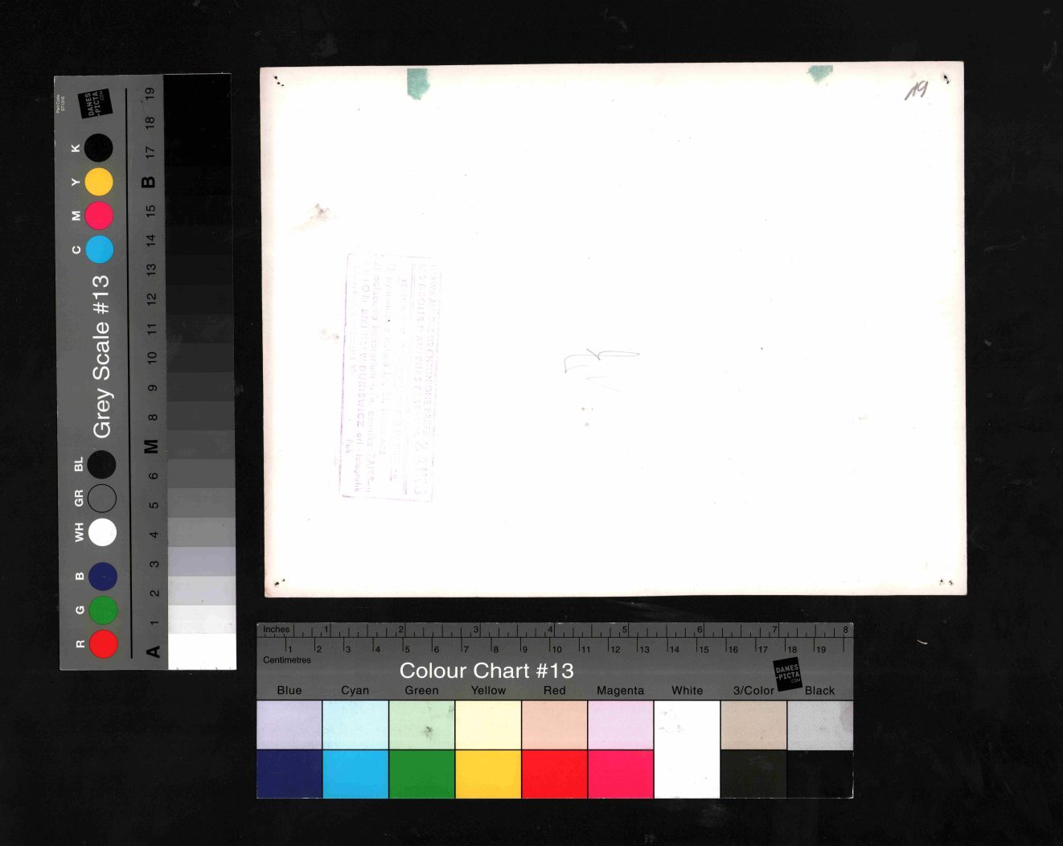
Task: Click the "Grey Scale #13" title text
Action: [x=101, y=356]
